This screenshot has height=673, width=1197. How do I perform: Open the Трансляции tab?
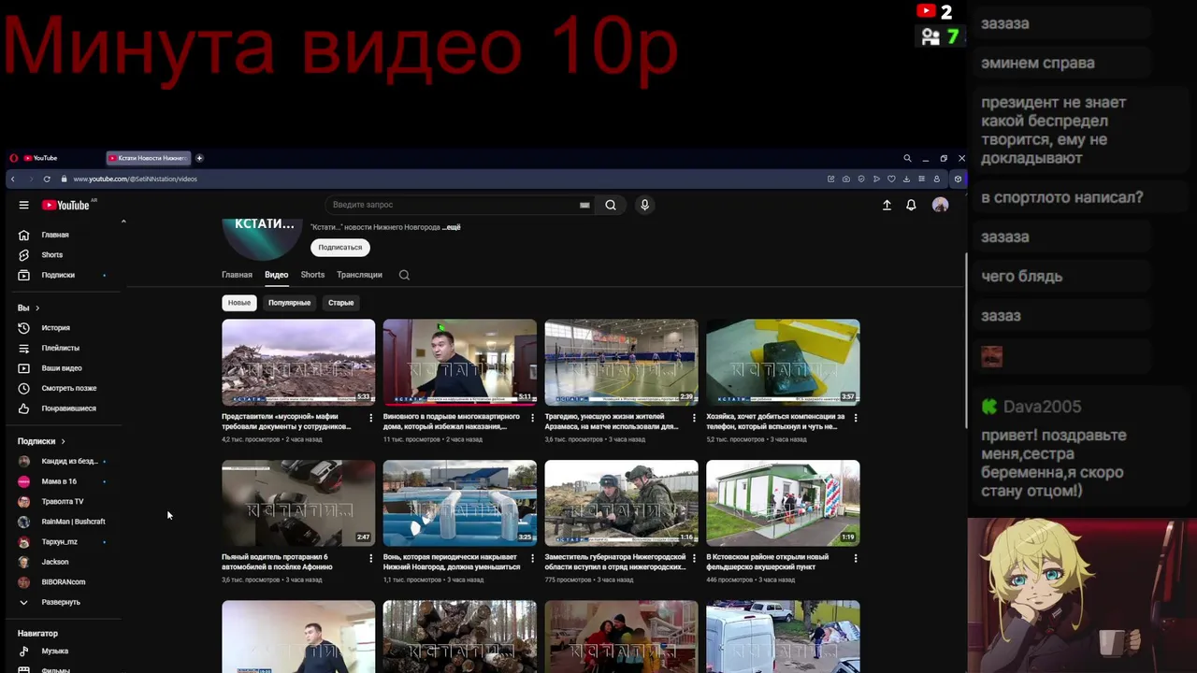[x=359, y=275]
